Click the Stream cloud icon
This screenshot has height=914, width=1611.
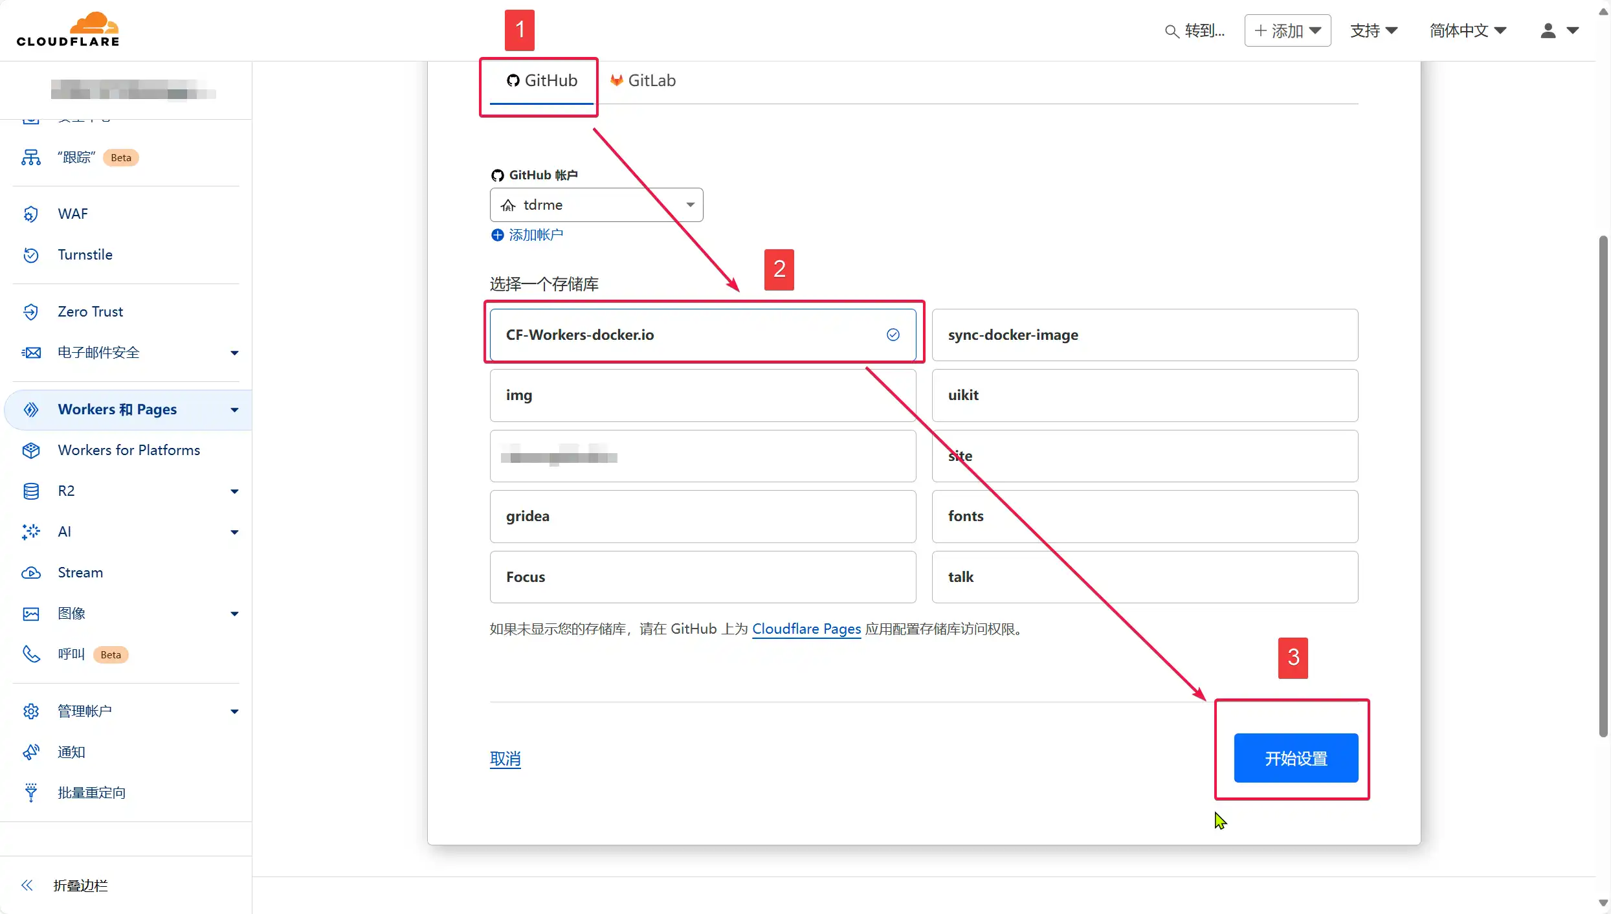(30, 573)
